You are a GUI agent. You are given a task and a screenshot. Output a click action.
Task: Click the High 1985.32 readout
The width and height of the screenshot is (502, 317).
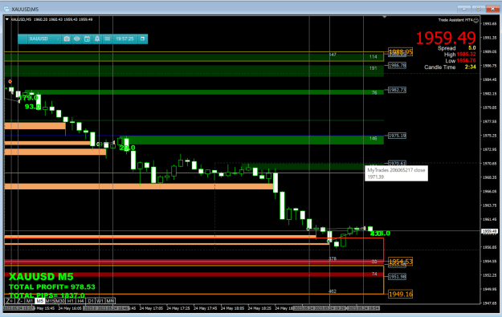click(459, 55)
